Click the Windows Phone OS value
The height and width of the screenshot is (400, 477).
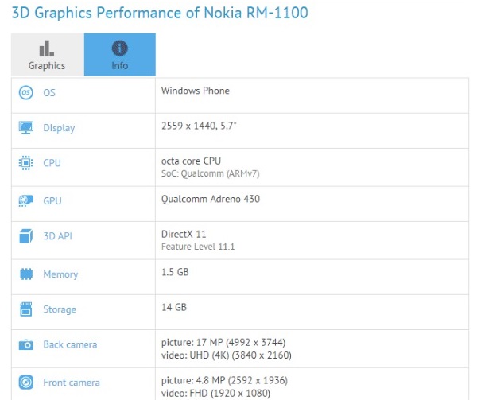tap(196, 91)
